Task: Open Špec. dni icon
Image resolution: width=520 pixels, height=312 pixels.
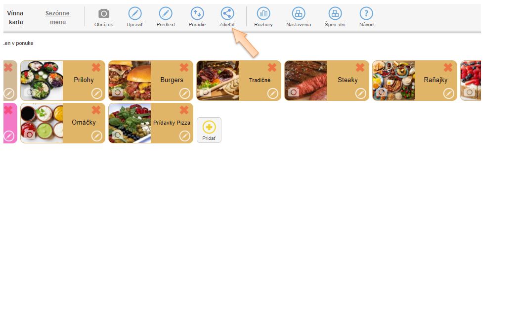Action: (335, 13)
